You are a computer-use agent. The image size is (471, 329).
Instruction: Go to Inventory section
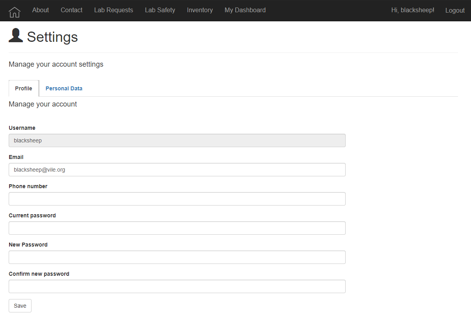coord(200,10)
